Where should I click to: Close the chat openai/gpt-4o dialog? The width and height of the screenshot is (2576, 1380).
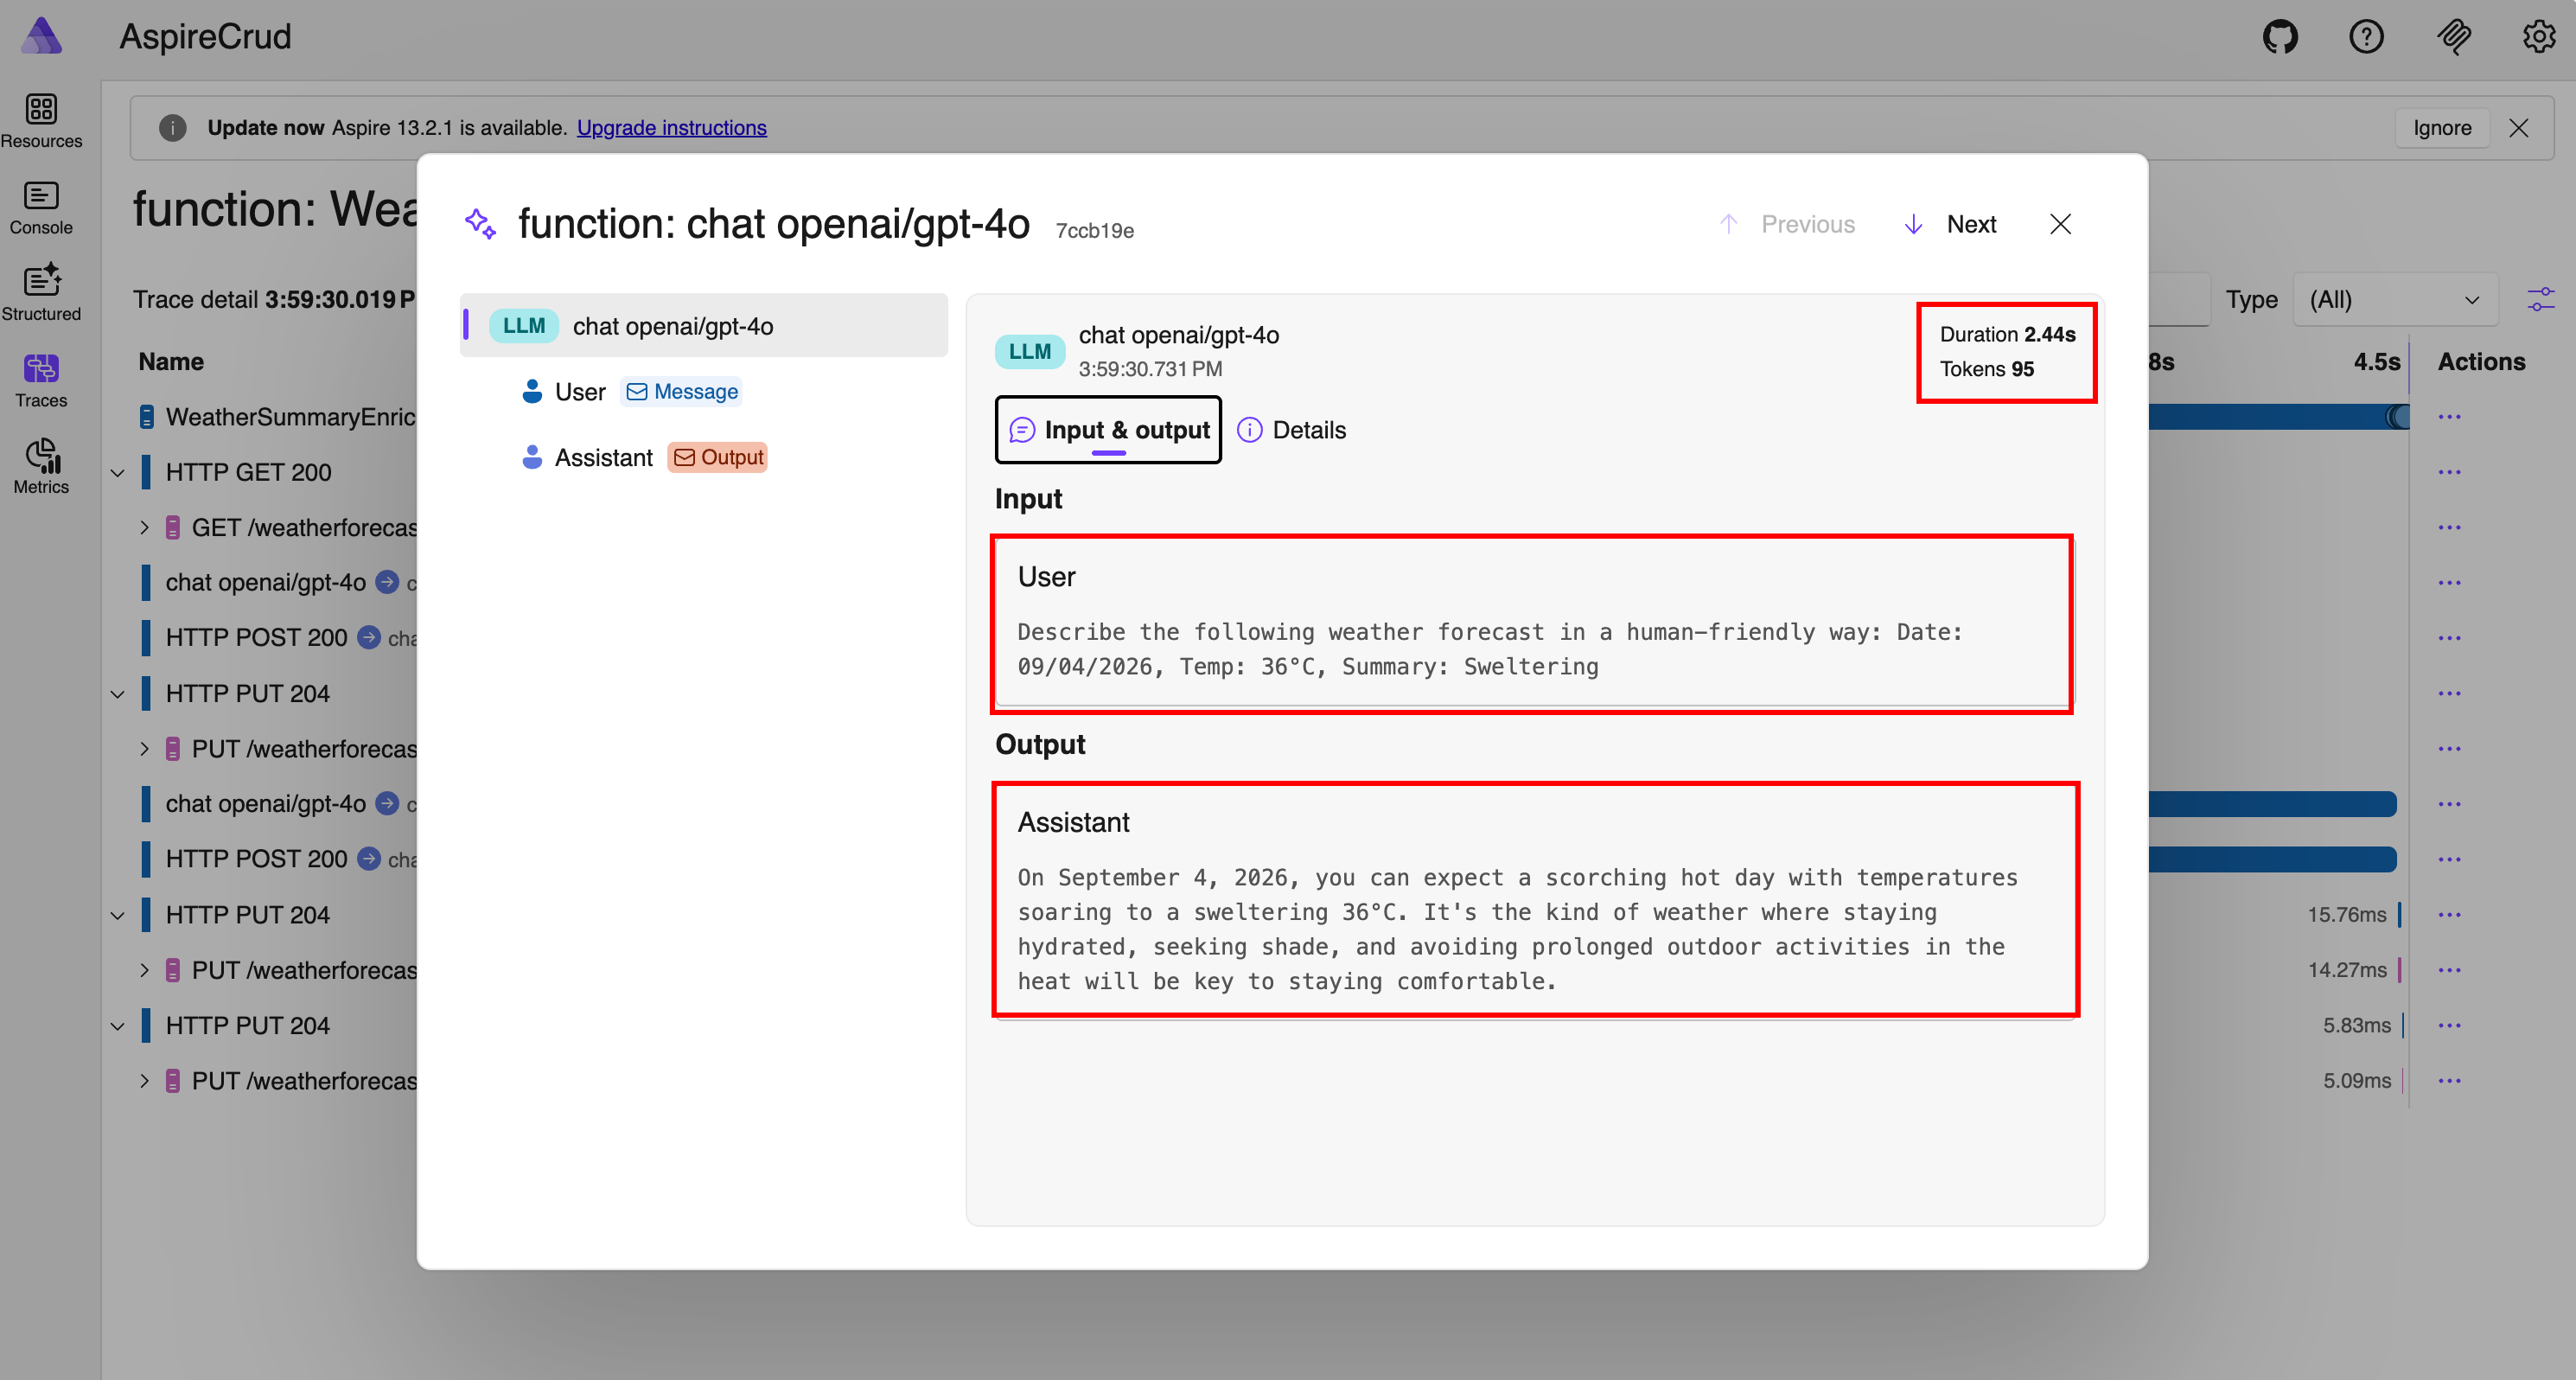2060,224
